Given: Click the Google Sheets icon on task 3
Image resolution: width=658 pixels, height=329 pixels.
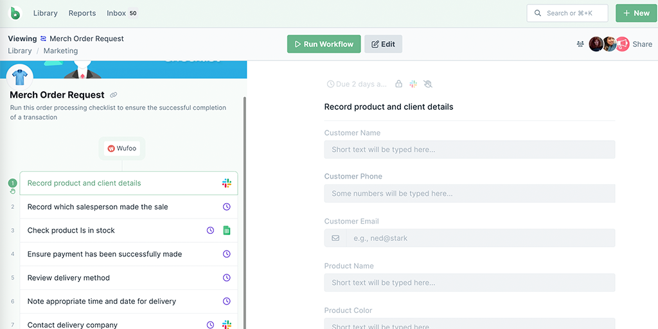Looking at the screenshot, I should click(226, 231).
